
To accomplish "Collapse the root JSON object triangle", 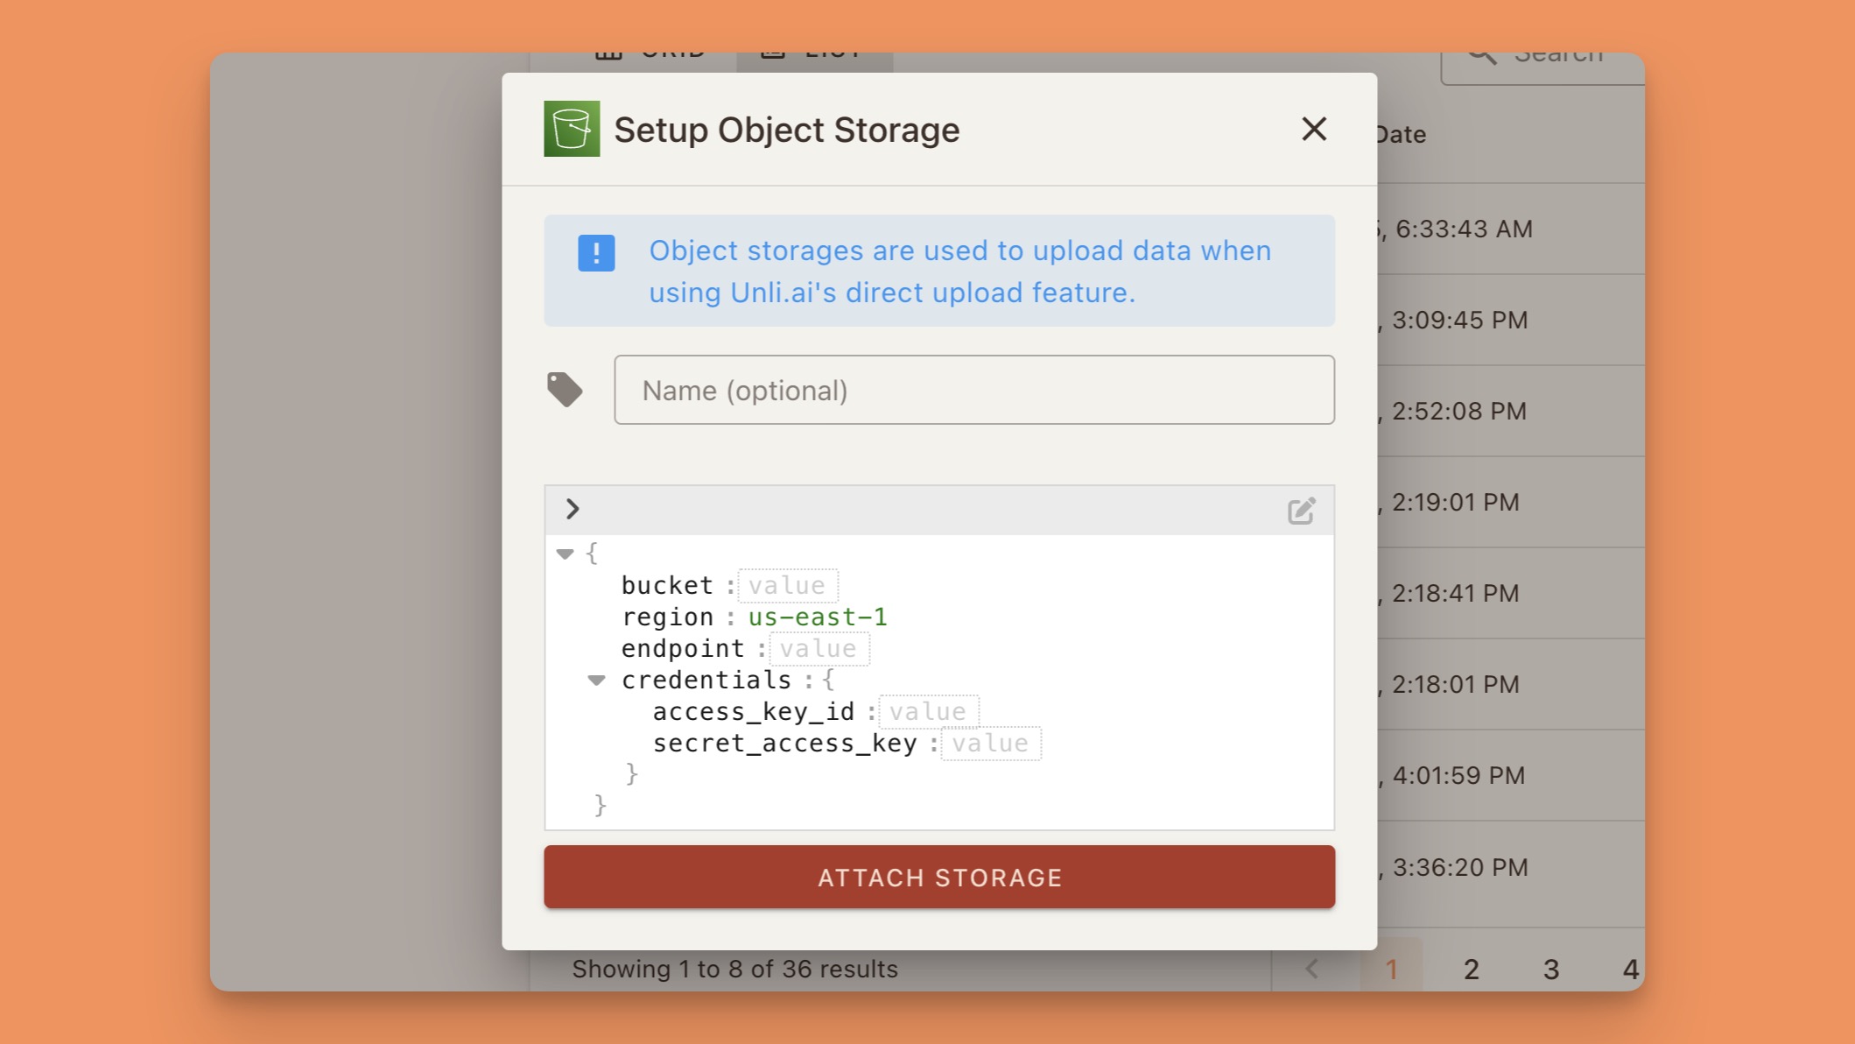I will (565, 554).
